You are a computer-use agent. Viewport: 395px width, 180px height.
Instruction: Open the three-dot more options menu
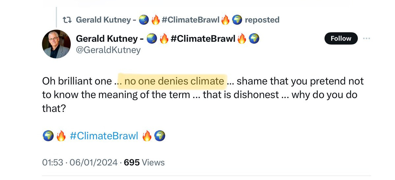coord(366,39)
